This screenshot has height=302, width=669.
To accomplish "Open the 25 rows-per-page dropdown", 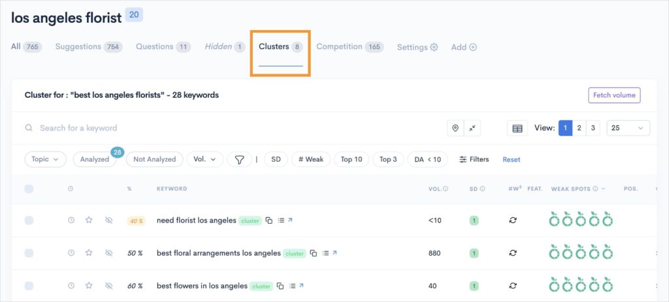I will coord(628,128).
